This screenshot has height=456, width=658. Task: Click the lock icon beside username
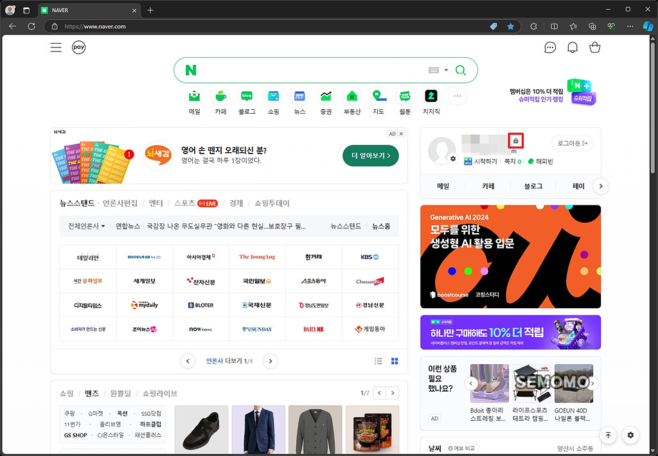coord(516,141)
